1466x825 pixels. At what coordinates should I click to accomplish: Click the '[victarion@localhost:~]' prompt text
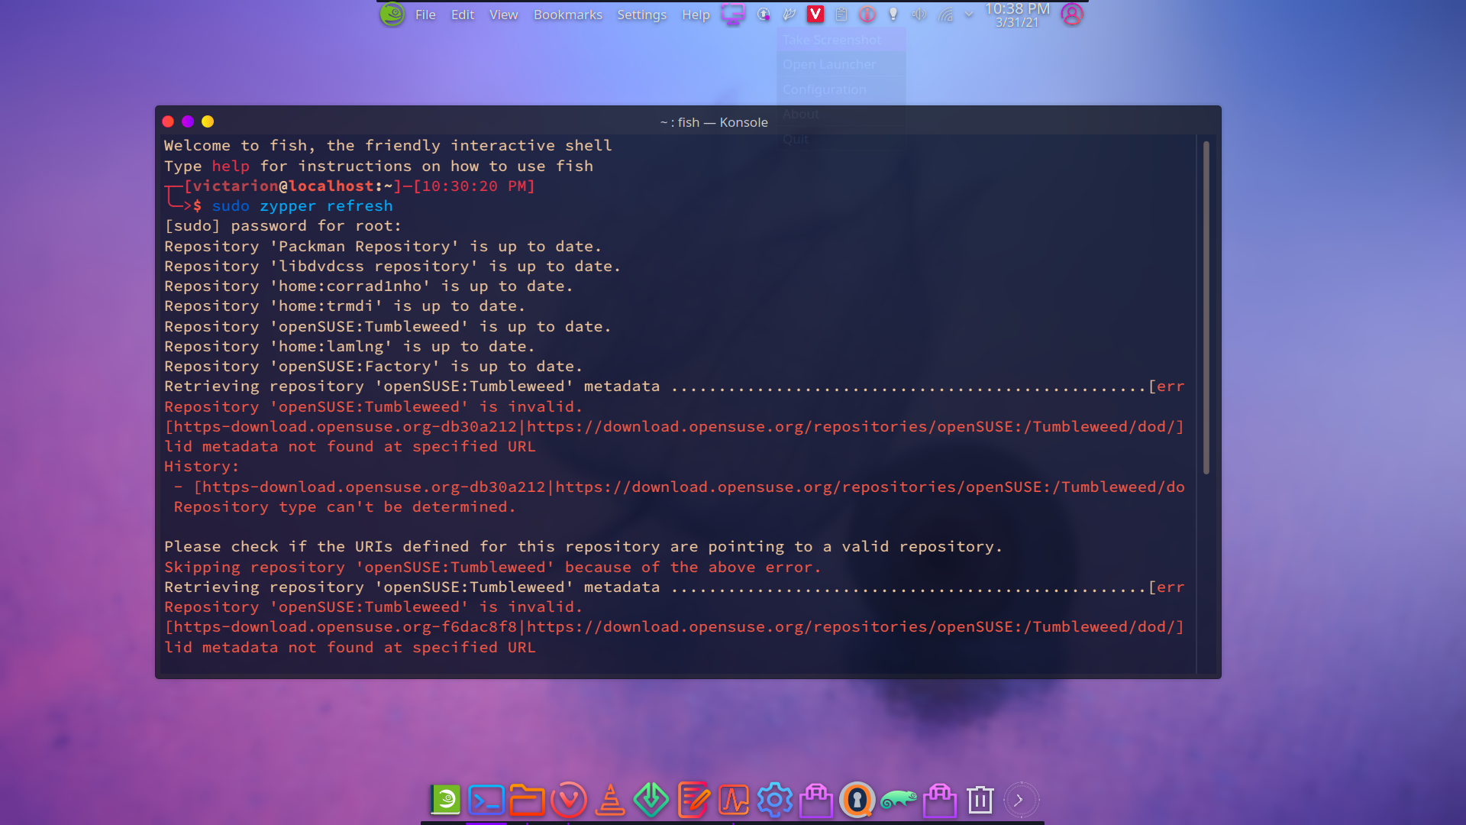pos(293,186)
